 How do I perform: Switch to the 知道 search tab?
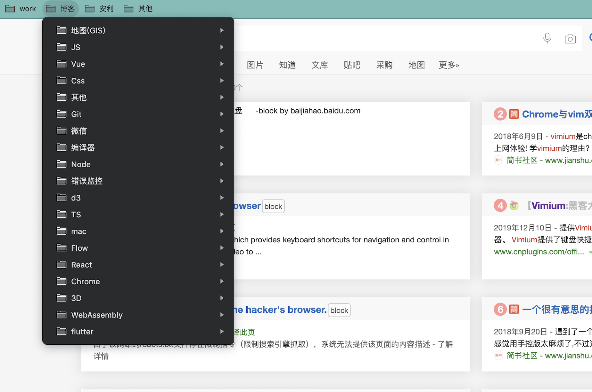pyautogui.click(x=287, y=65)
